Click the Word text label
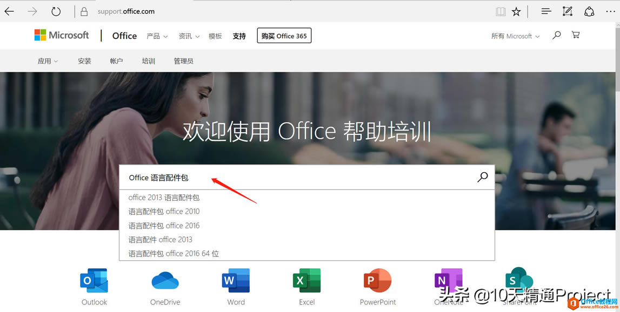This screenshot has height=312, width=620. click(236, 302)
